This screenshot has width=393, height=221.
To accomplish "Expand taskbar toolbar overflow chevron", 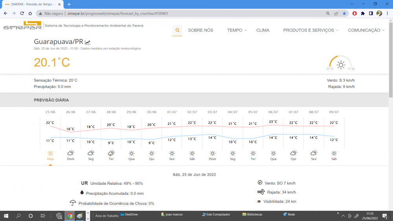I will [338, 213].
